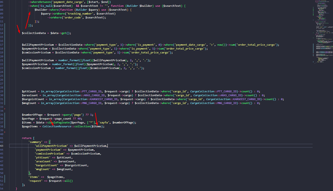The width and height of the screenshot is (333, 191).
Task: Click 'summary' array key
Action: click(x=35, y=142)
